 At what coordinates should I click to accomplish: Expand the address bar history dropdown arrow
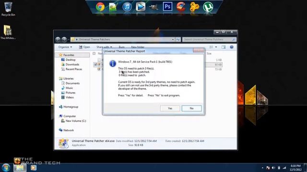click(173, 39)
